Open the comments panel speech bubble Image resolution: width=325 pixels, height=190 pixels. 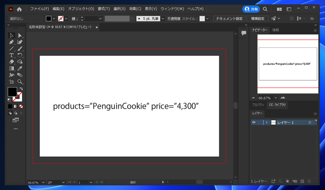pyautogui.click(x=244, y=33)
